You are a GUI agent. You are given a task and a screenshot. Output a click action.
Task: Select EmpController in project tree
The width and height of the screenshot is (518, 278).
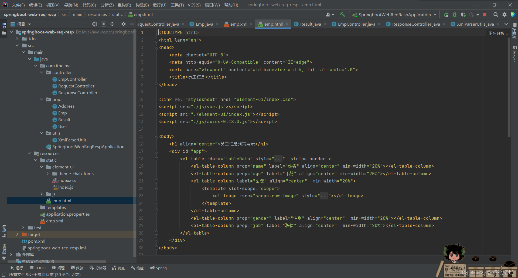(72, 79)
